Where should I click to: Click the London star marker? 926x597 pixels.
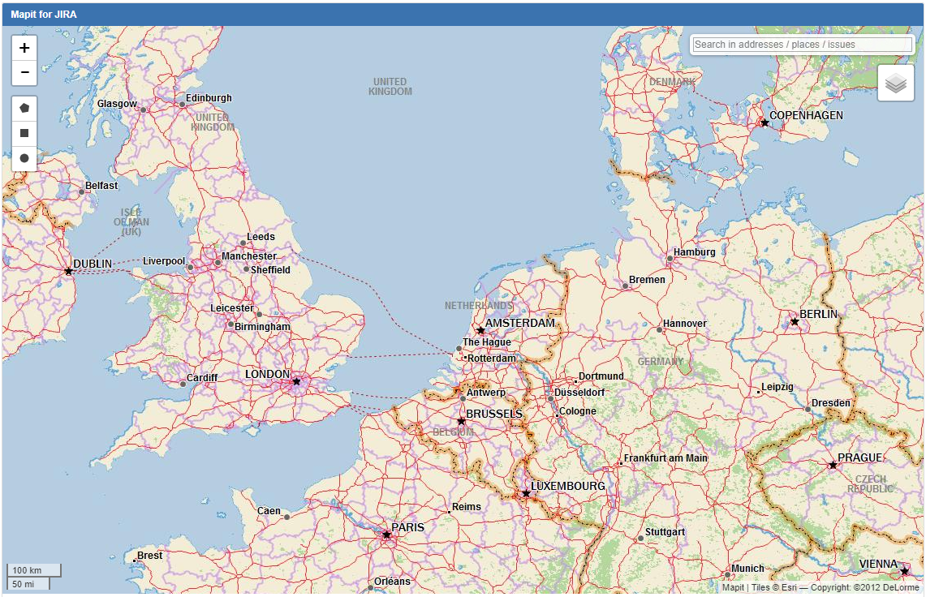tap(296, 381)
